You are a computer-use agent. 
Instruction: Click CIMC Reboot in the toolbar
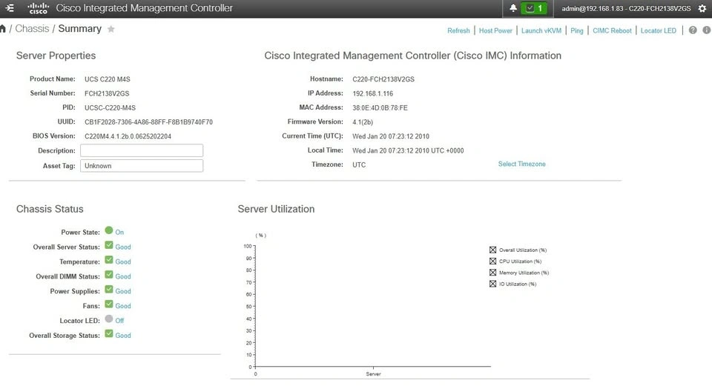point(612,31)
